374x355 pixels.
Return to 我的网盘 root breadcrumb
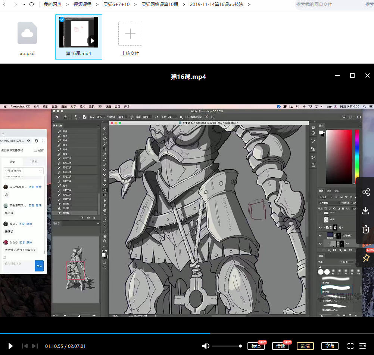tap(52, 4)
